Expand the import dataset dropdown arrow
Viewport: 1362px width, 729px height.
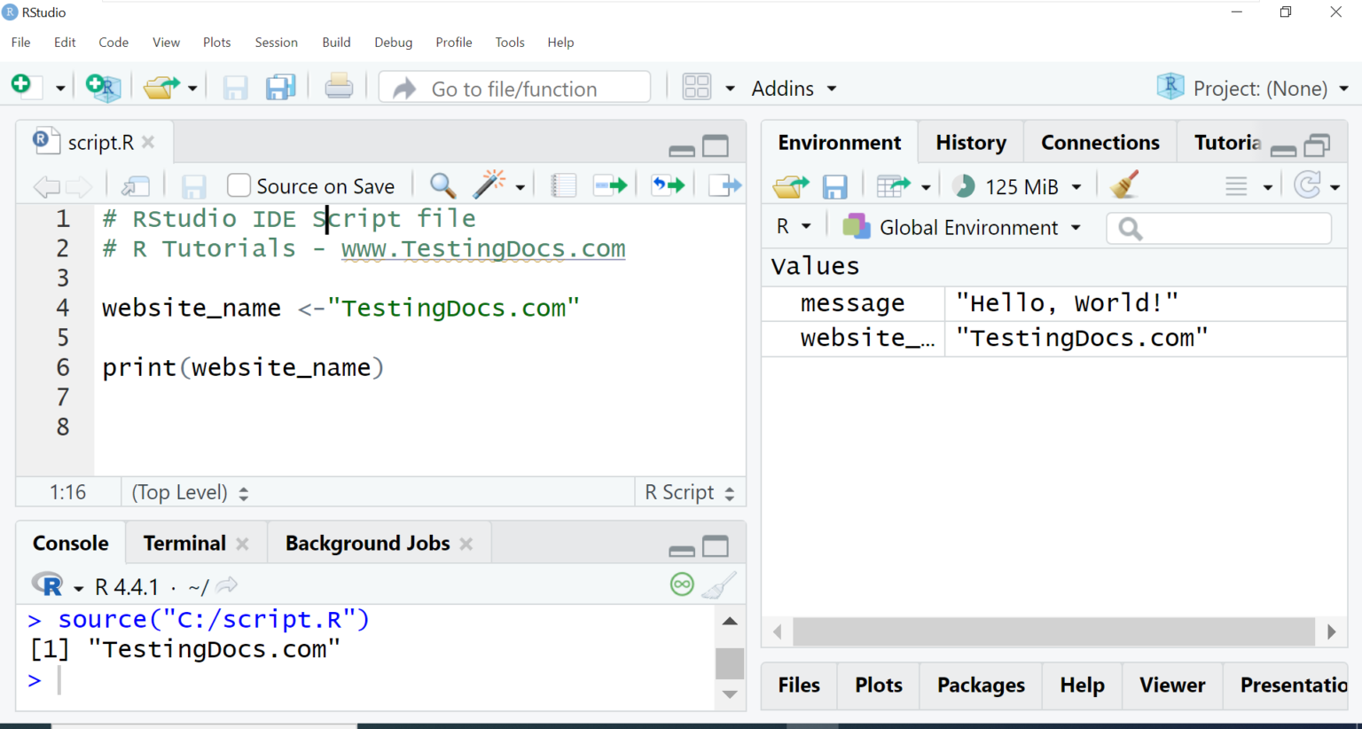coord(926,186)
